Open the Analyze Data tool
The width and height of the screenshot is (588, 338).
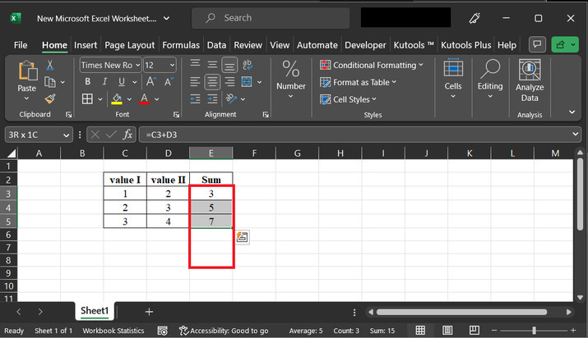pyautogui.click(x=530, y=80)
